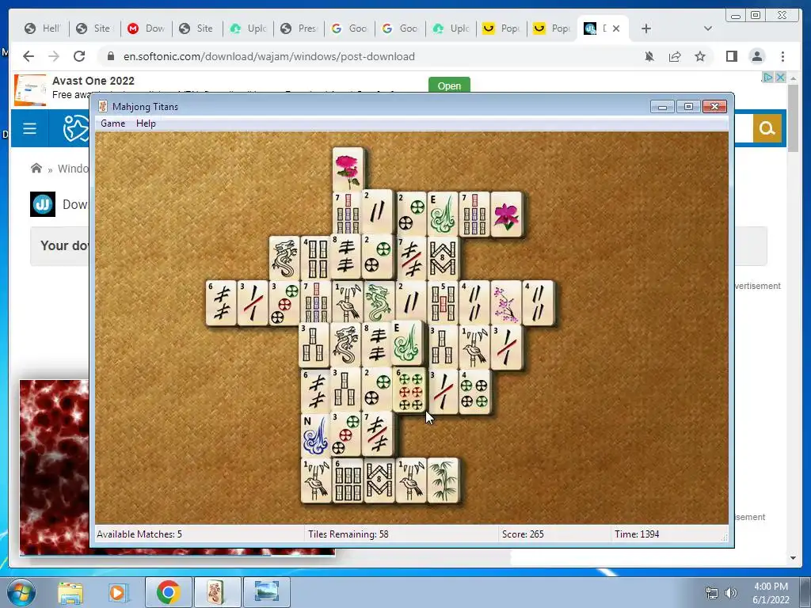The height and width of the screenshot is (608, 811).
Task: Click the Mahjong Titans taskbar button
Action: [217, 592]
